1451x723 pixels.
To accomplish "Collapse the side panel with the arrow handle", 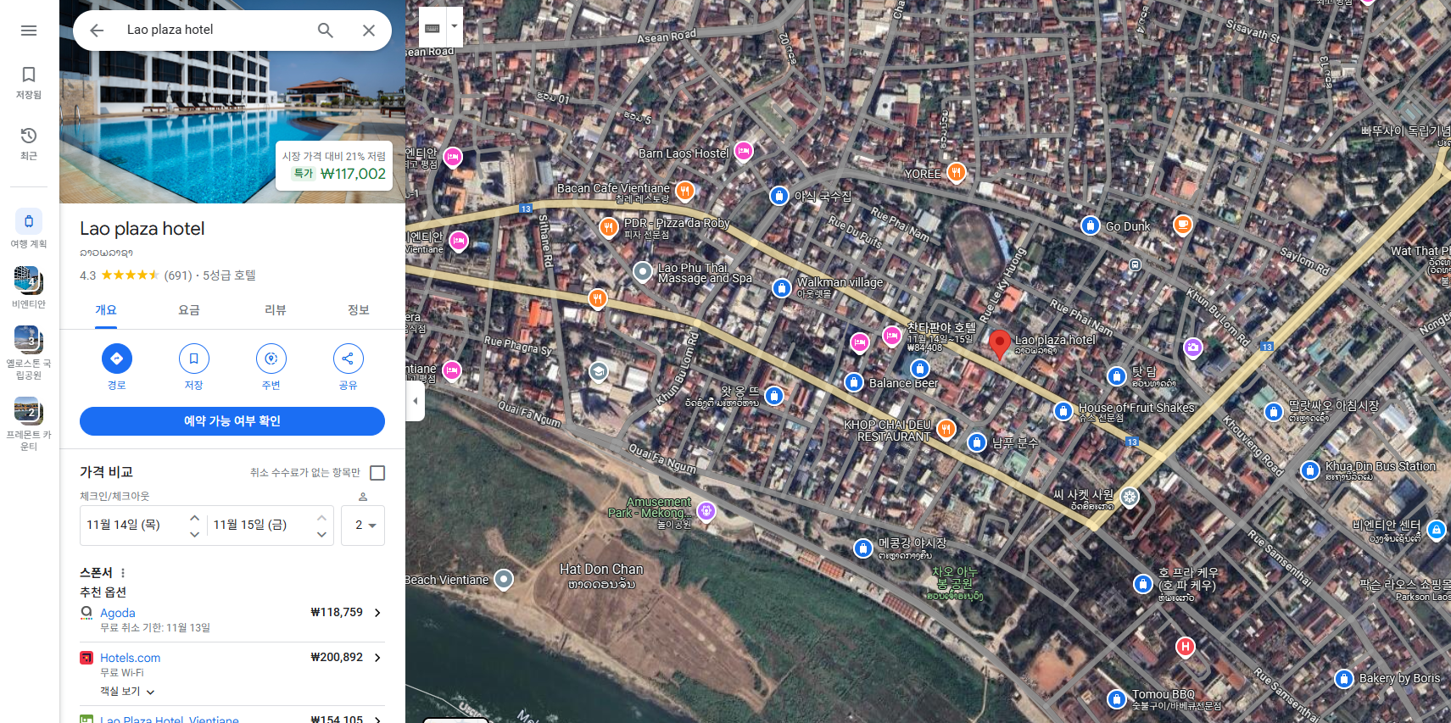I will 415,400.
